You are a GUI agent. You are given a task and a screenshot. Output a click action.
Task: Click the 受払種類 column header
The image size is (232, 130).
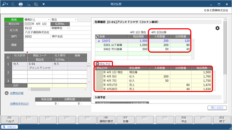138,68
